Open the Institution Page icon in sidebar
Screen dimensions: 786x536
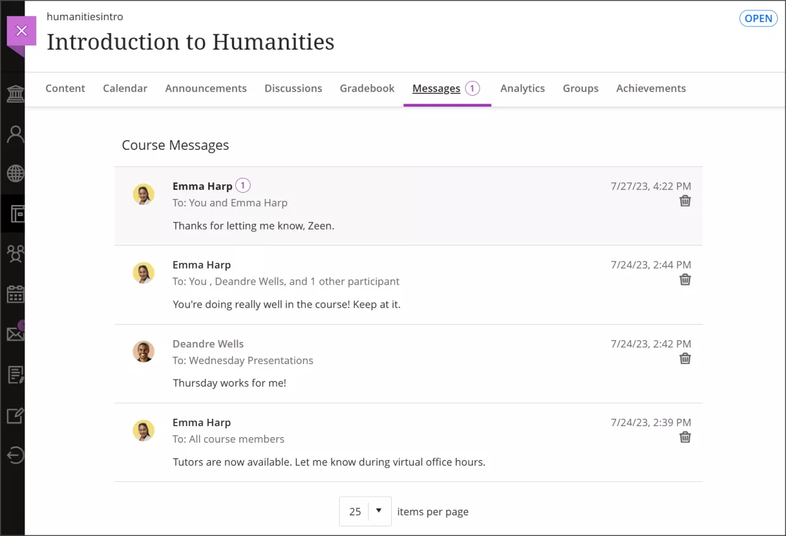pyautogui.click(x=15, y=93)
